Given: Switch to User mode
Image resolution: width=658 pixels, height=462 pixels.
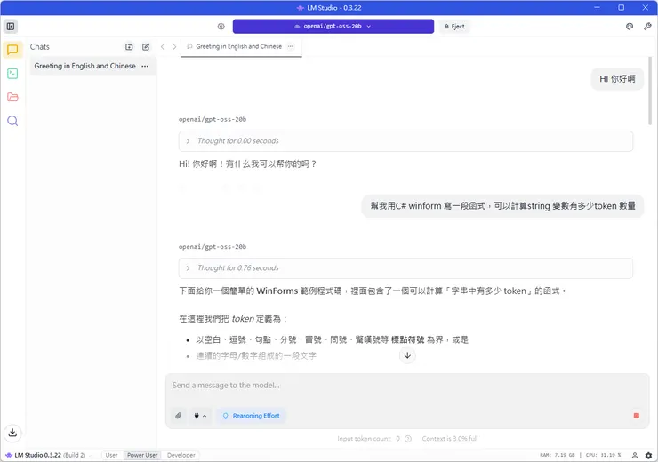Looking at the screenshot, I should click(112, 455).
